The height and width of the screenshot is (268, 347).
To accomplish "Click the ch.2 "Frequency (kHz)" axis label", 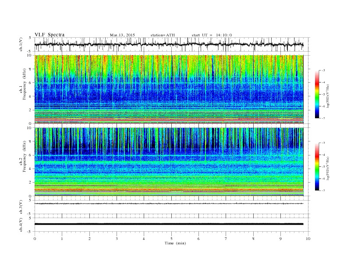I will tap(25, 156).
